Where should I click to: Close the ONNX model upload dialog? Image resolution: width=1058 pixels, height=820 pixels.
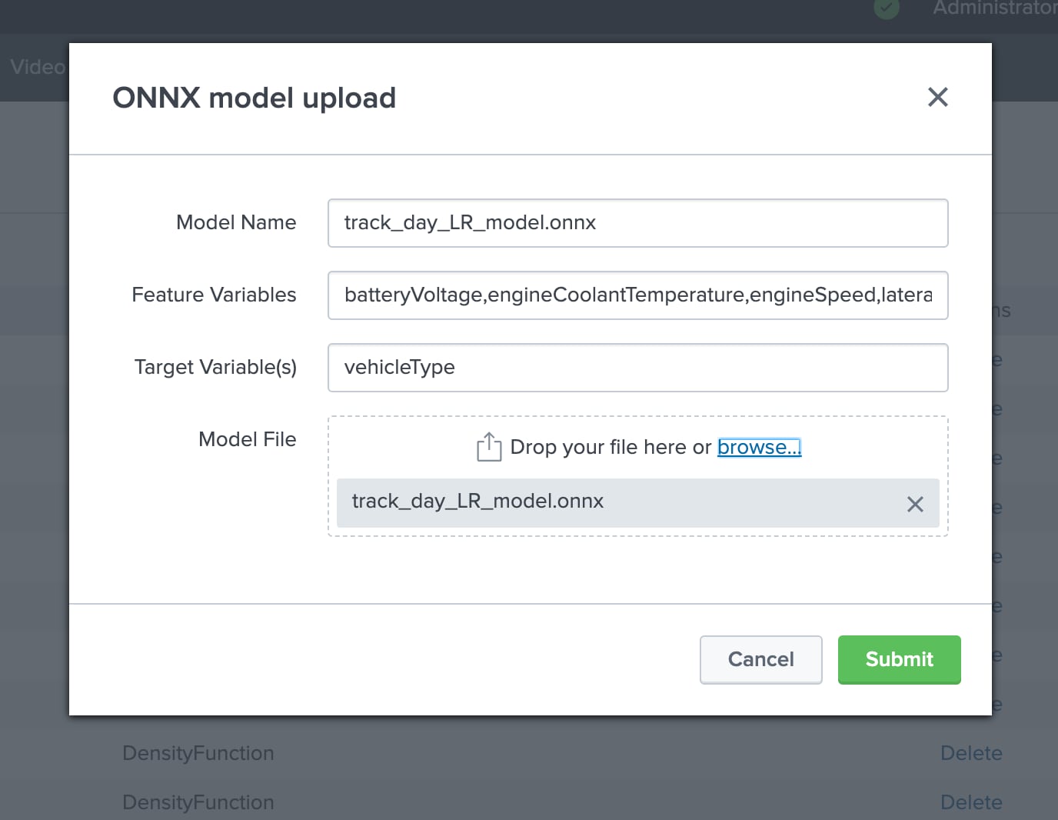pyautogui.click(x=937, y=97)
